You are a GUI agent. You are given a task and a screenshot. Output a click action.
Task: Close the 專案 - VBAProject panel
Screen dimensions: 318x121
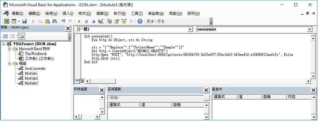click(68, 29)
